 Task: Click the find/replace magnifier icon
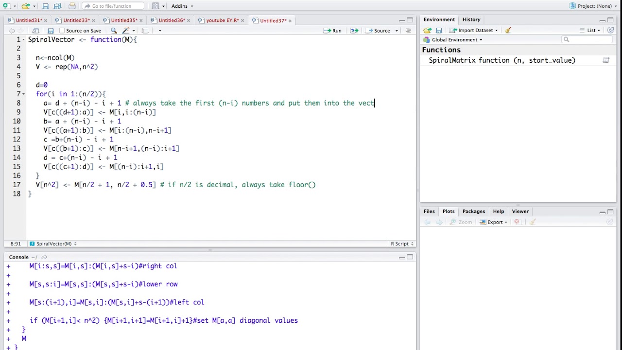114,31
